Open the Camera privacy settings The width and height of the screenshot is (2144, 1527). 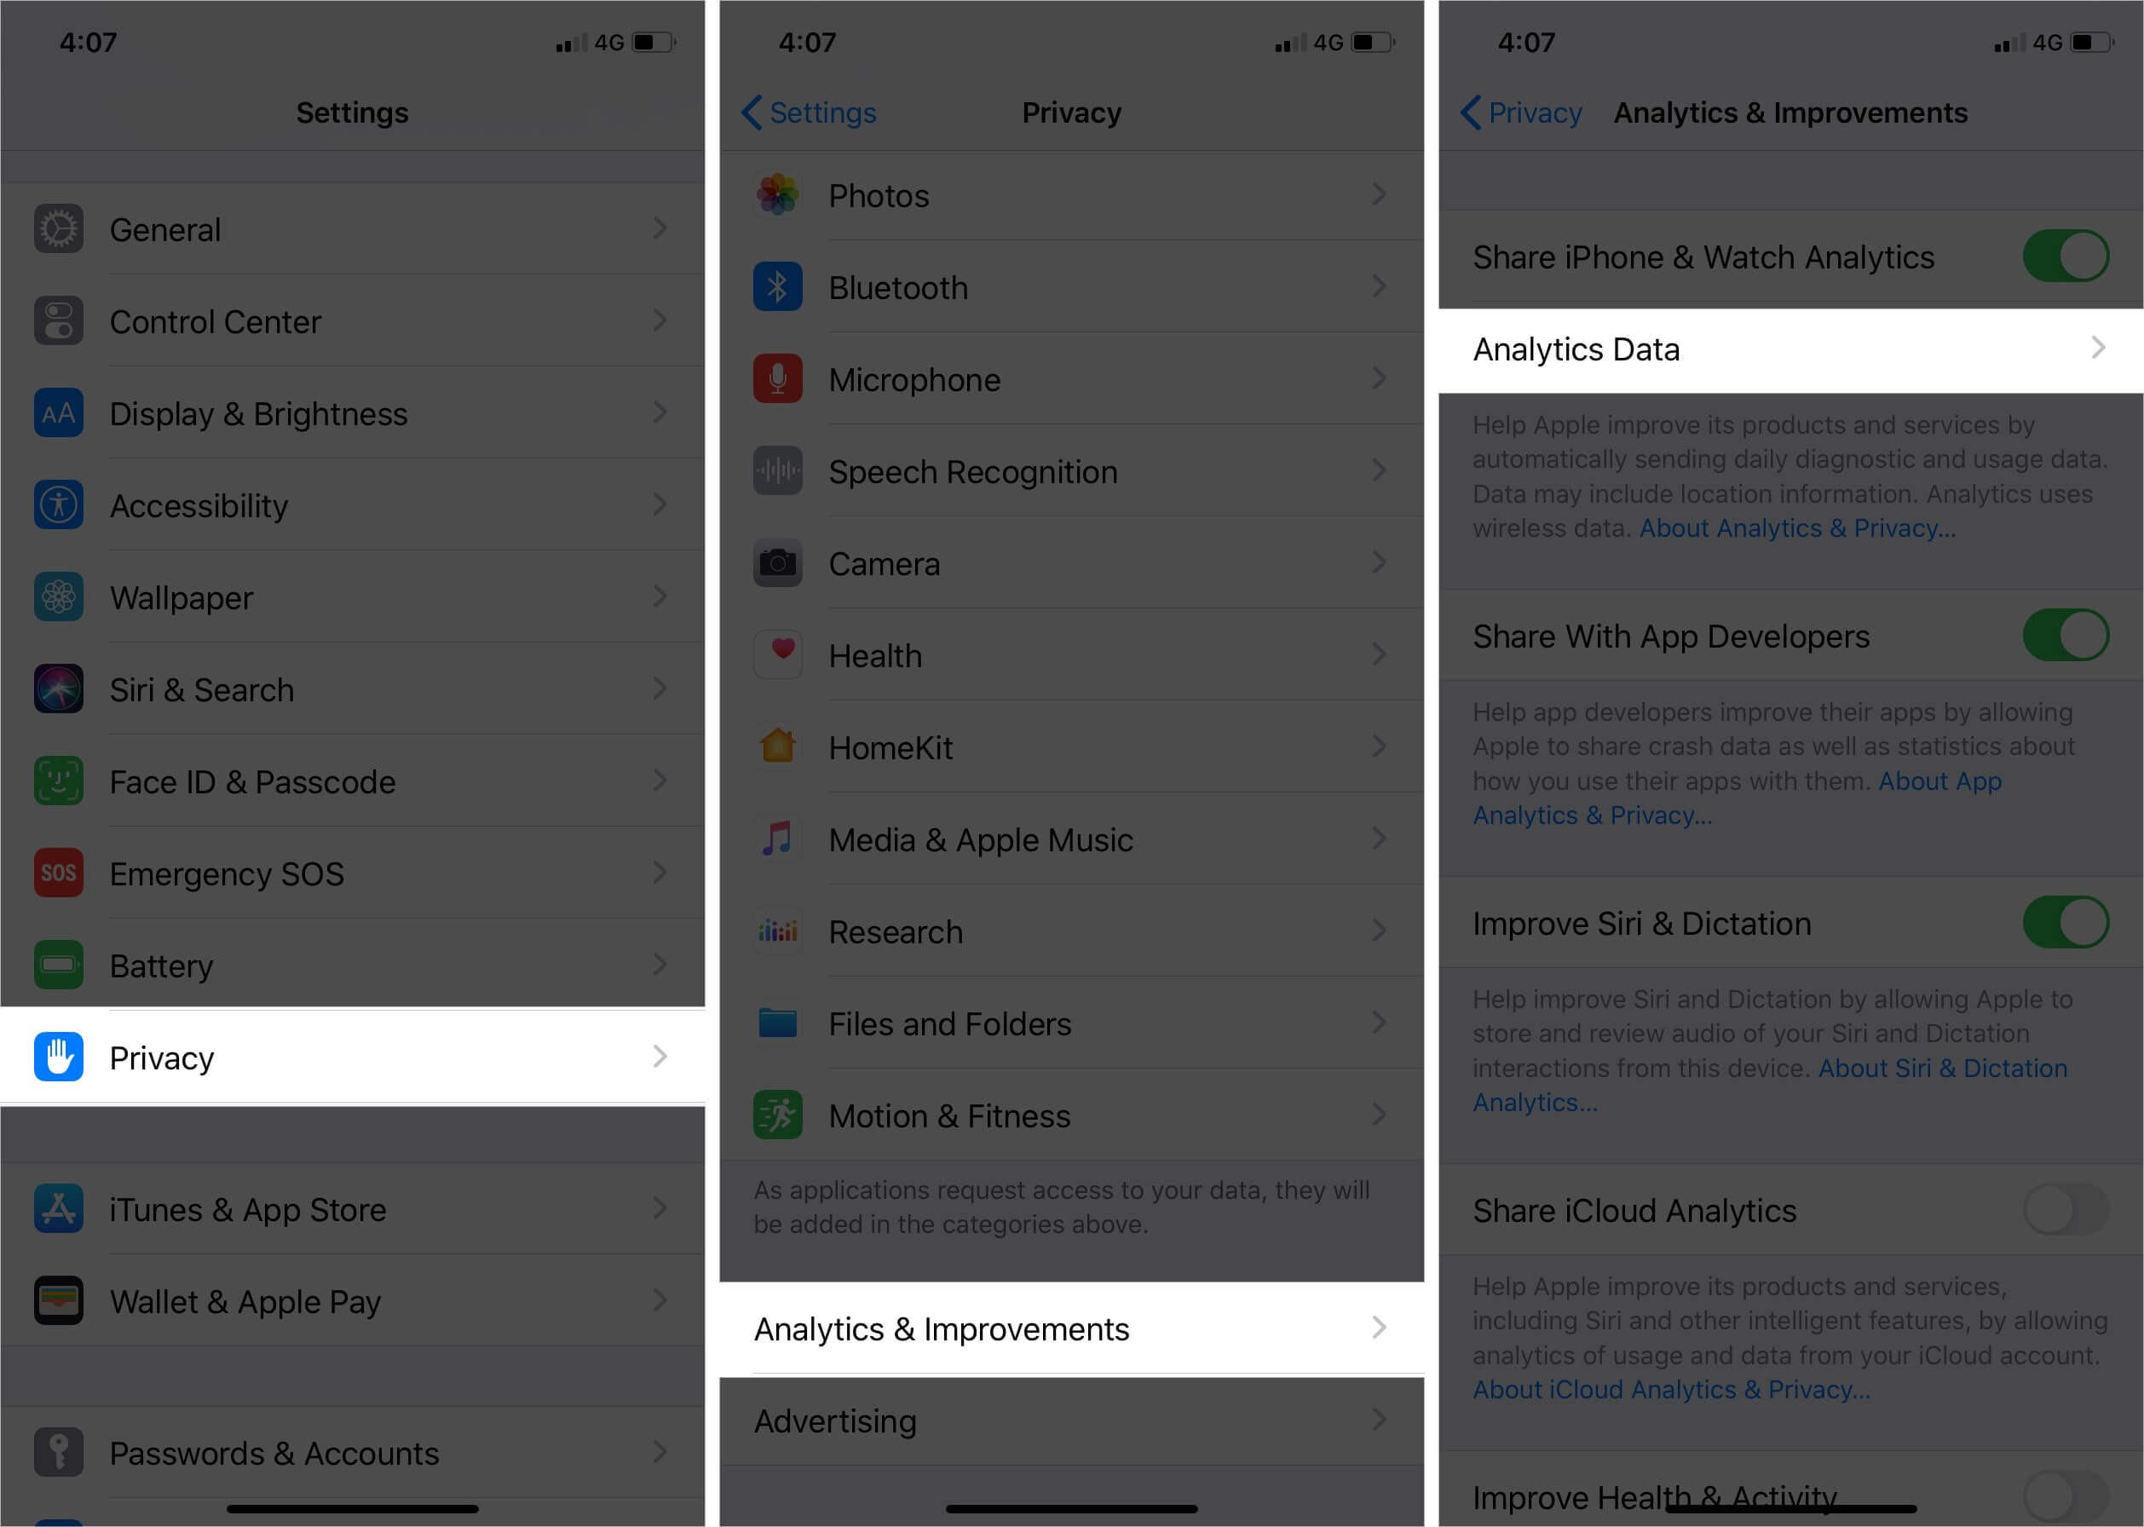click(x=1072, y=562)
